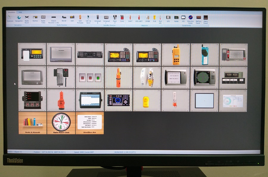Open the Navtex device from toolbar
The height and width of the screenshot is (177, 268).
click(35, 18)
